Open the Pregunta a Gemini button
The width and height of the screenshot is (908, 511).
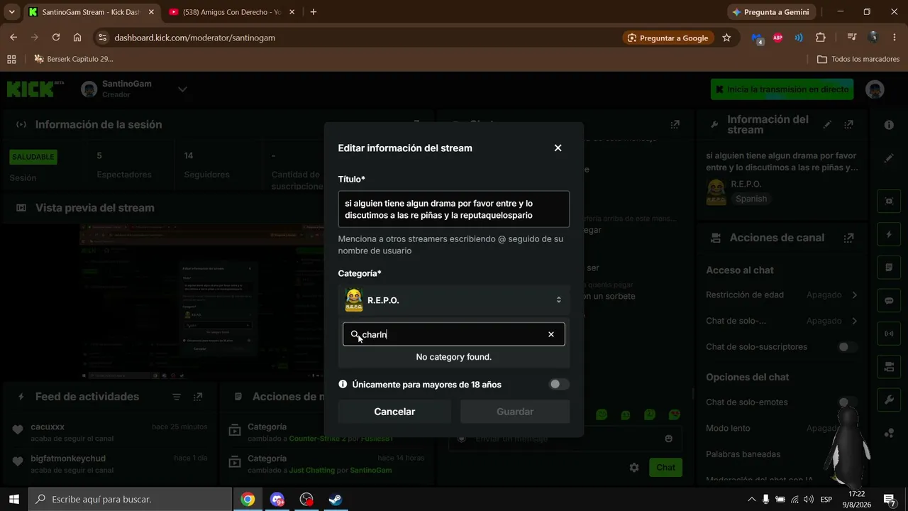pyautogui.click(x=772, y=12)
